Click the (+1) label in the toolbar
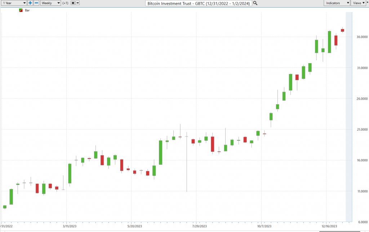 (66, 3)
